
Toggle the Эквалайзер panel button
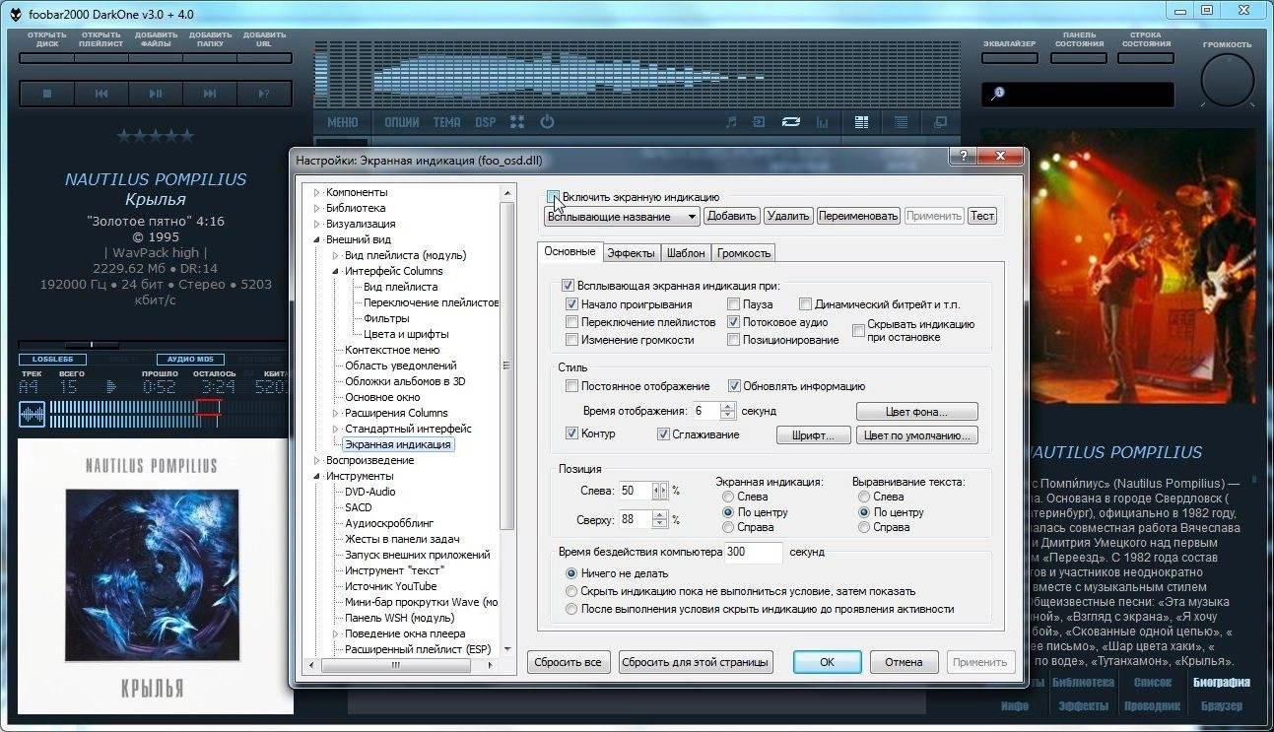pos(1010,58)
